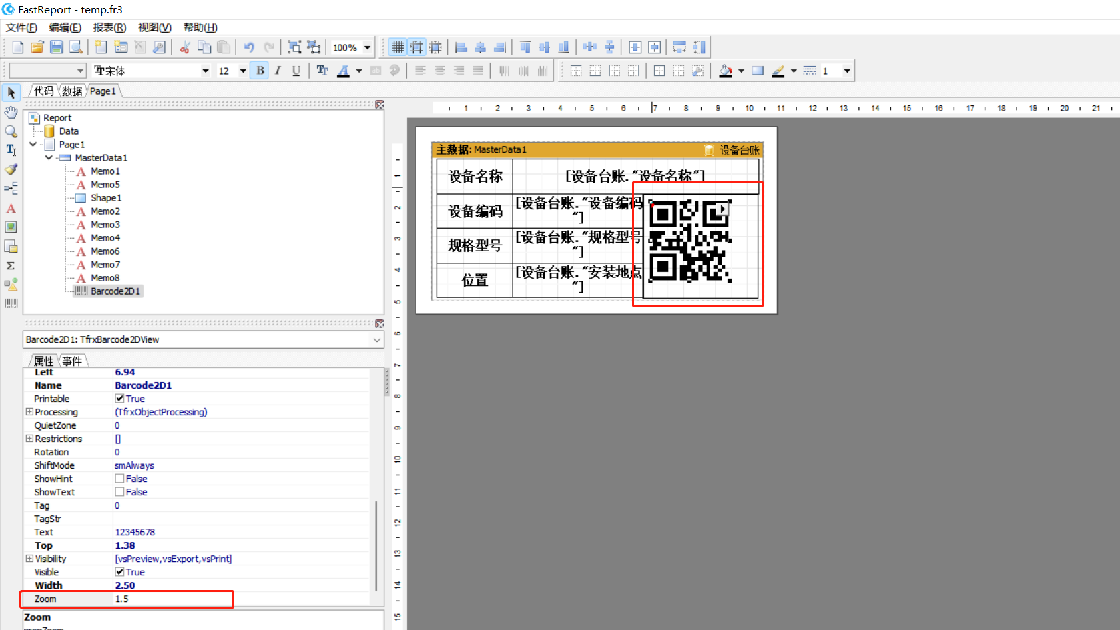Image resolution: width=1120 pixels, height=630 pixels.
Task: Toggle show grid
Action: point(398,47)
